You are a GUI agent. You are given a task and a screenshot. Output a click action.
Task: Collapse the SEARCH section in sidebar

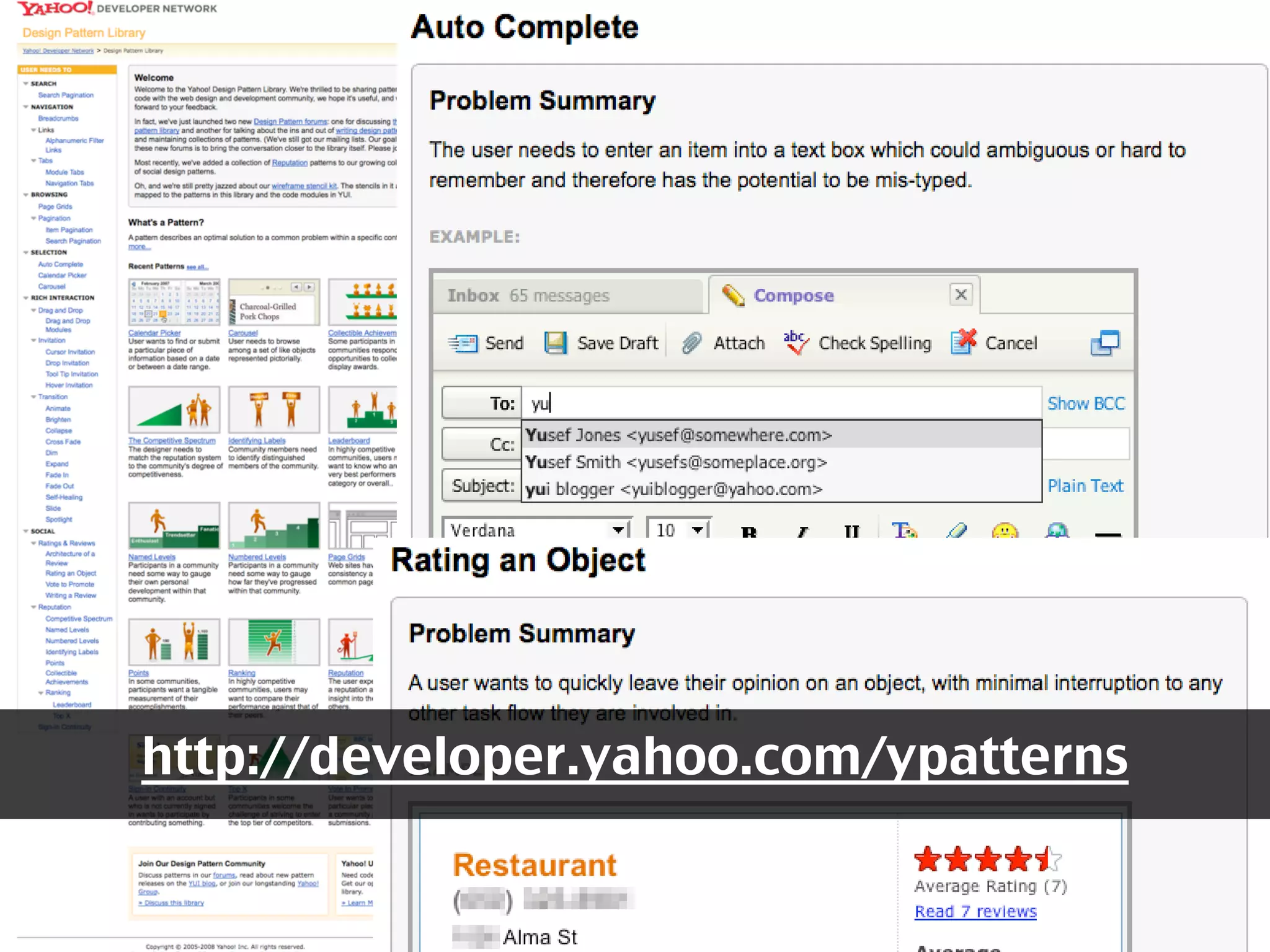click(26, 83)
